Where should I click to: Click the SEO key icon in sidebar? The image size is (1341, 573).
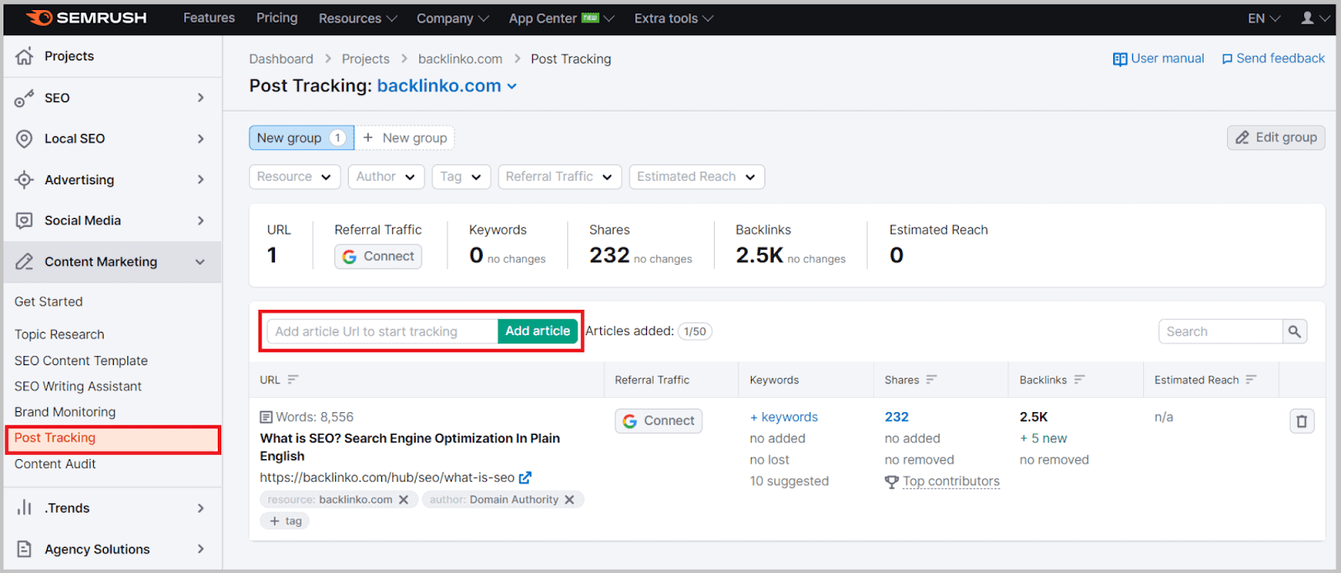(24, 98)
